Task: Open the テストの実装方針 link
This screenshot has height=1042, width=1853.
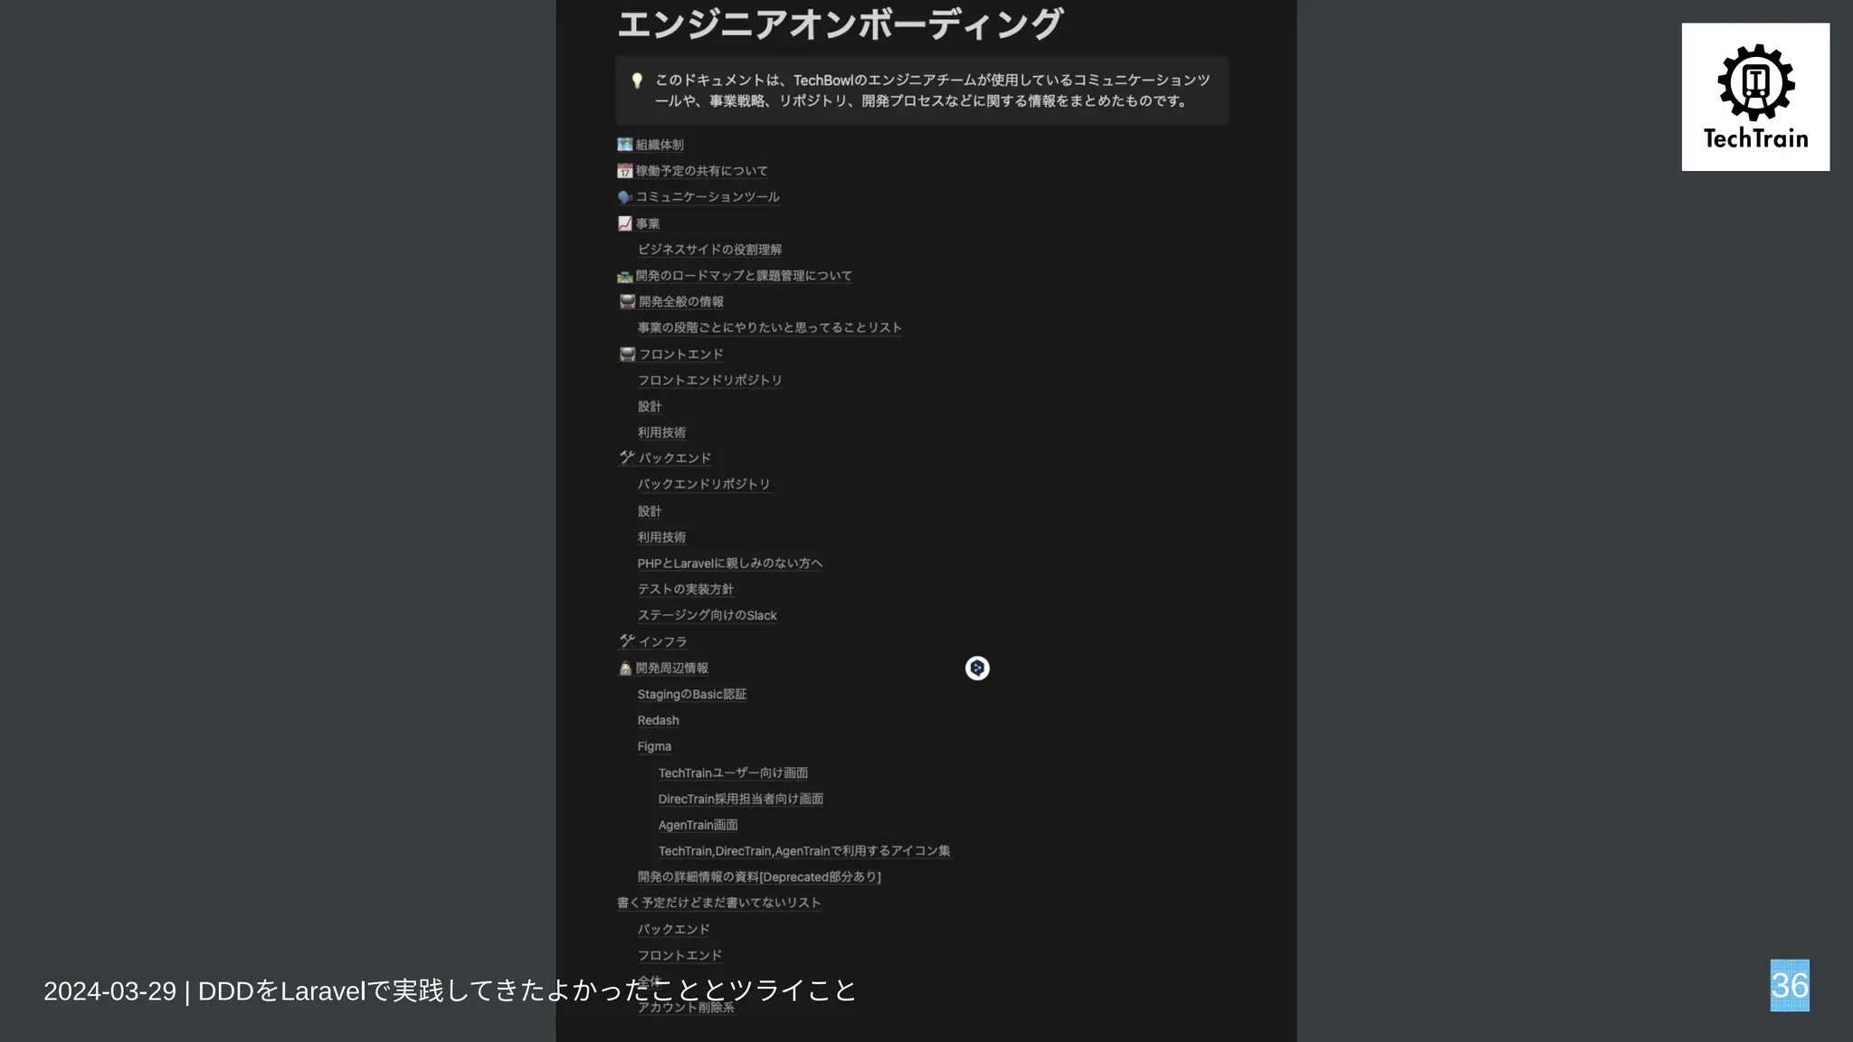Action: (685, 589)
